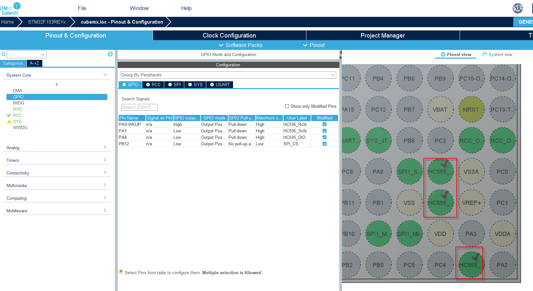Toggle Show only Modified Pins checkbox
The width and height of the screenshot is (533, 291).
287,106
